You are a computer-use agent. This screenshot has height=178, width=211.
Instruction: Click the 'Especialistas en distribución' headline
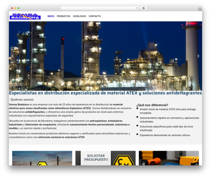(x=105, y=93)
